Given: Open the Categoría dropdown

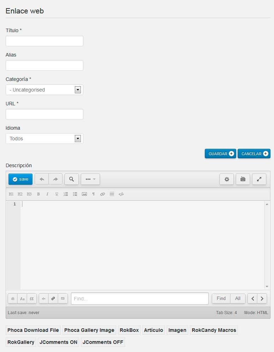Looking at the screenshot, I should point(44,90).
